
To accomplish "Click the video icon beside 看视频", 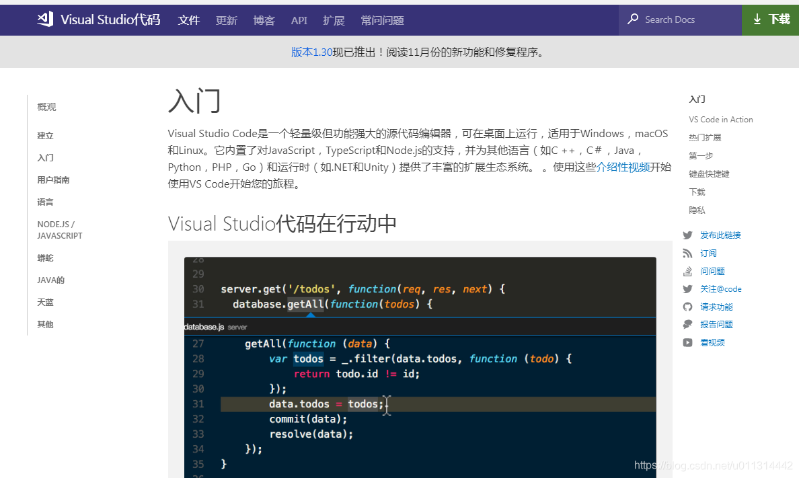I will (688, 342).
